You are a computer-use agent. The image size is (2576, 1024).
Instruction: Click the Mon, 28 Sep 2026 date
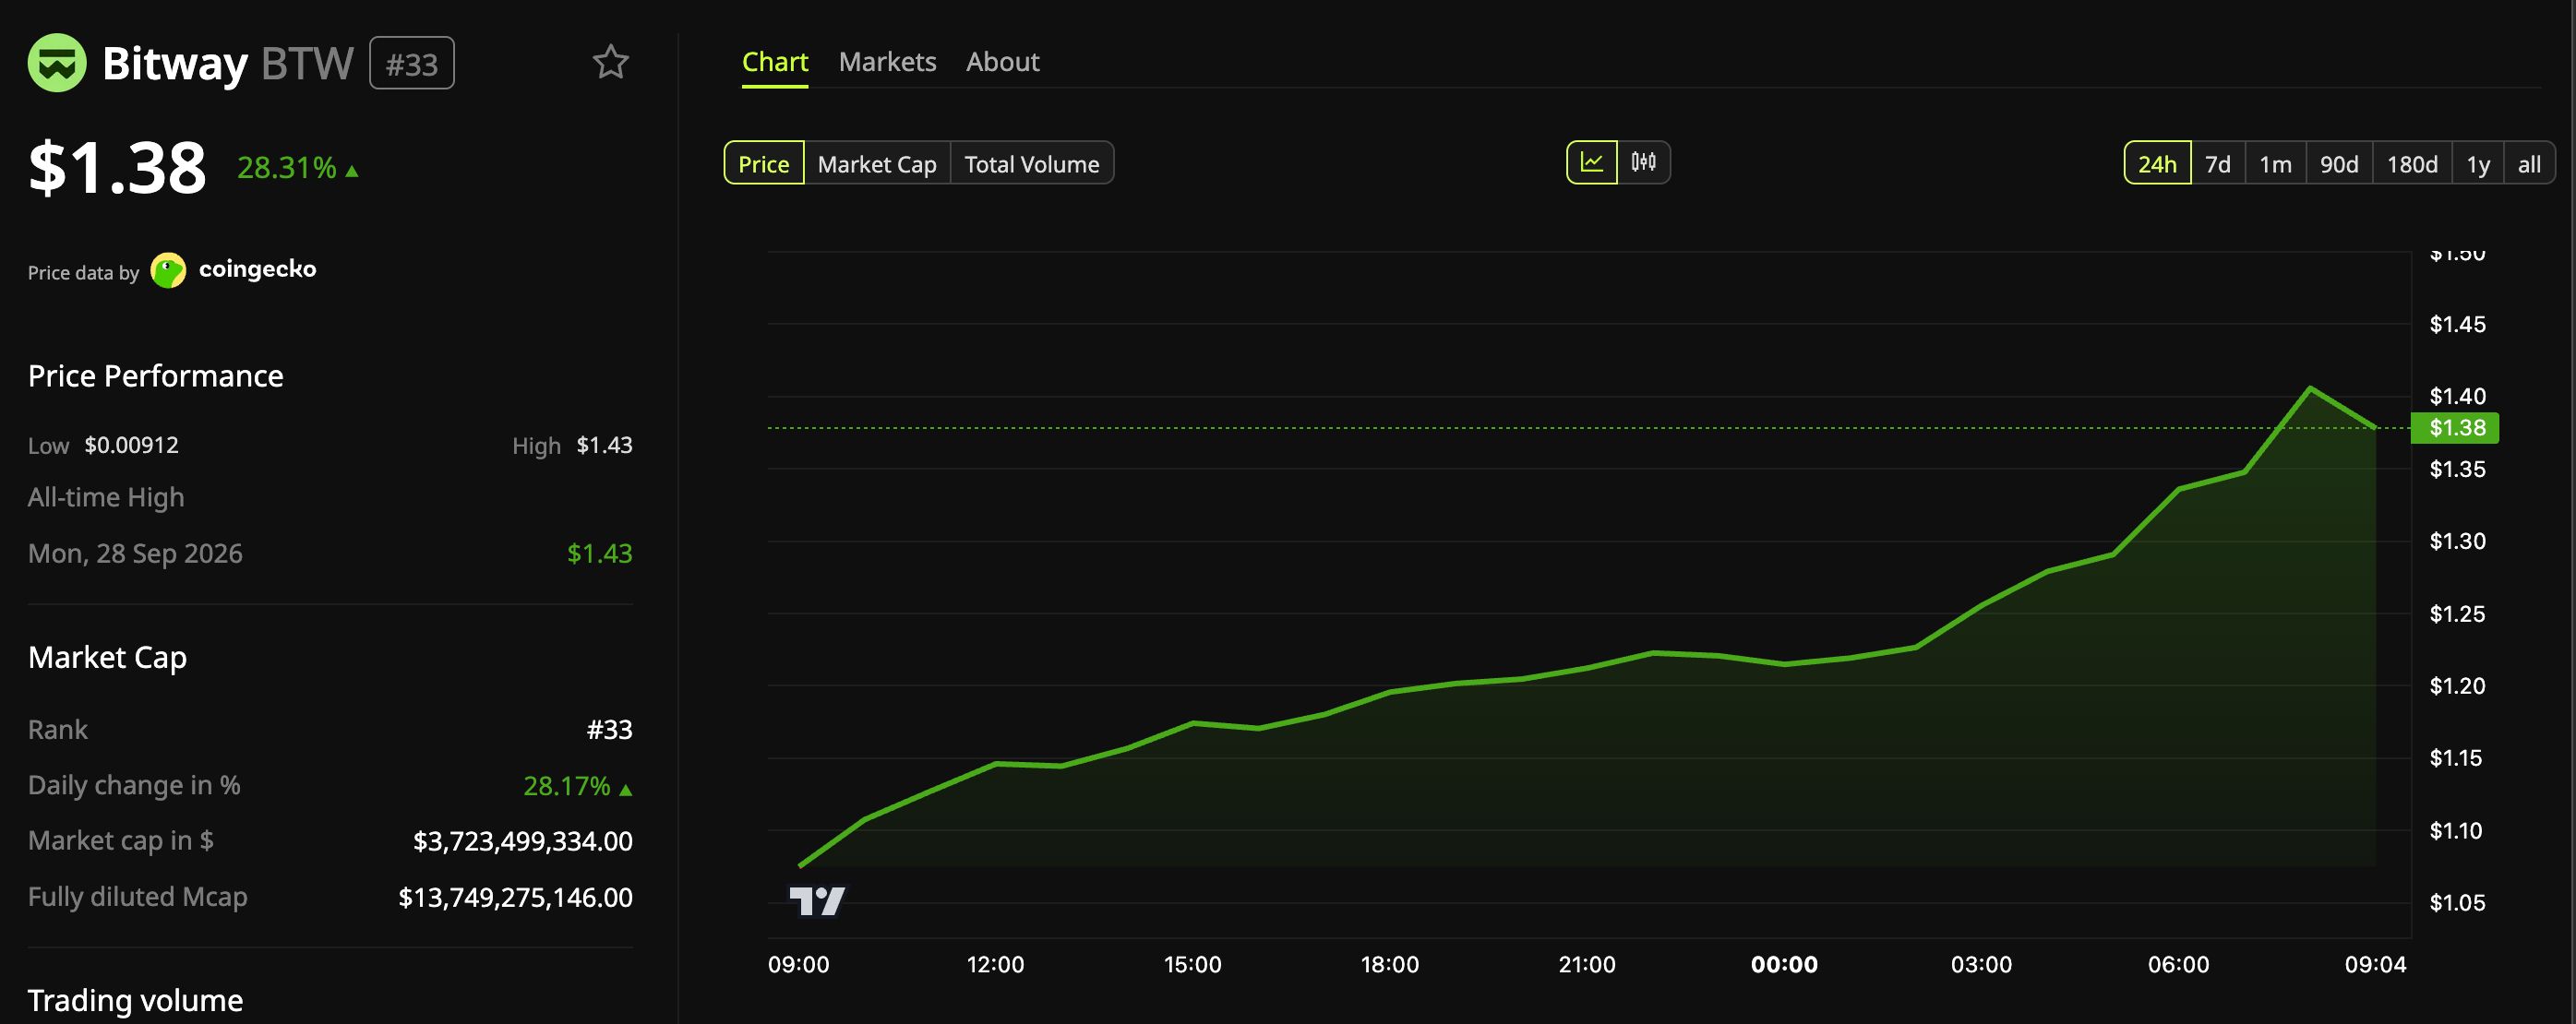point(135,553)
